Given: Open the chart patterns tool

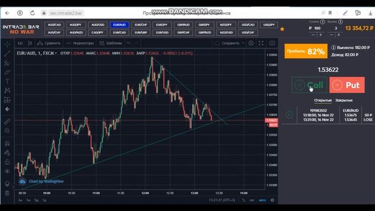Looking at the screenshot, I should click(8, 90).
